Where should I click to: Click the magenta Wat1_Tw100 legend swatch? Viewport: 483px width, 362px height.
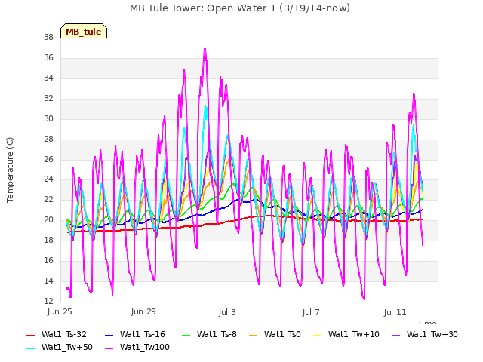109,348
